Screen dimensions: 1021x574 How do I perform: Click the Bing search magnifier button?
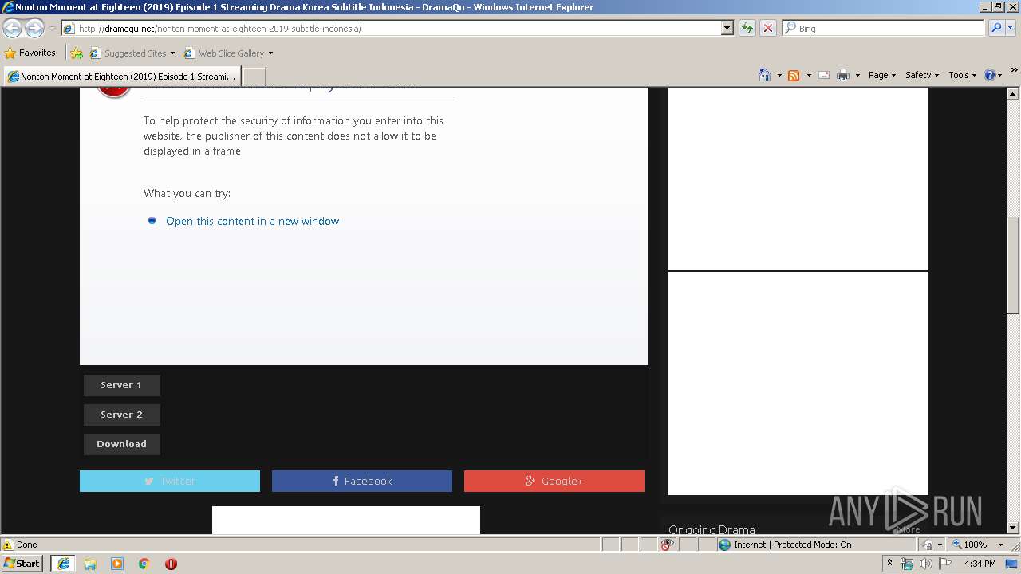(996, 28)
